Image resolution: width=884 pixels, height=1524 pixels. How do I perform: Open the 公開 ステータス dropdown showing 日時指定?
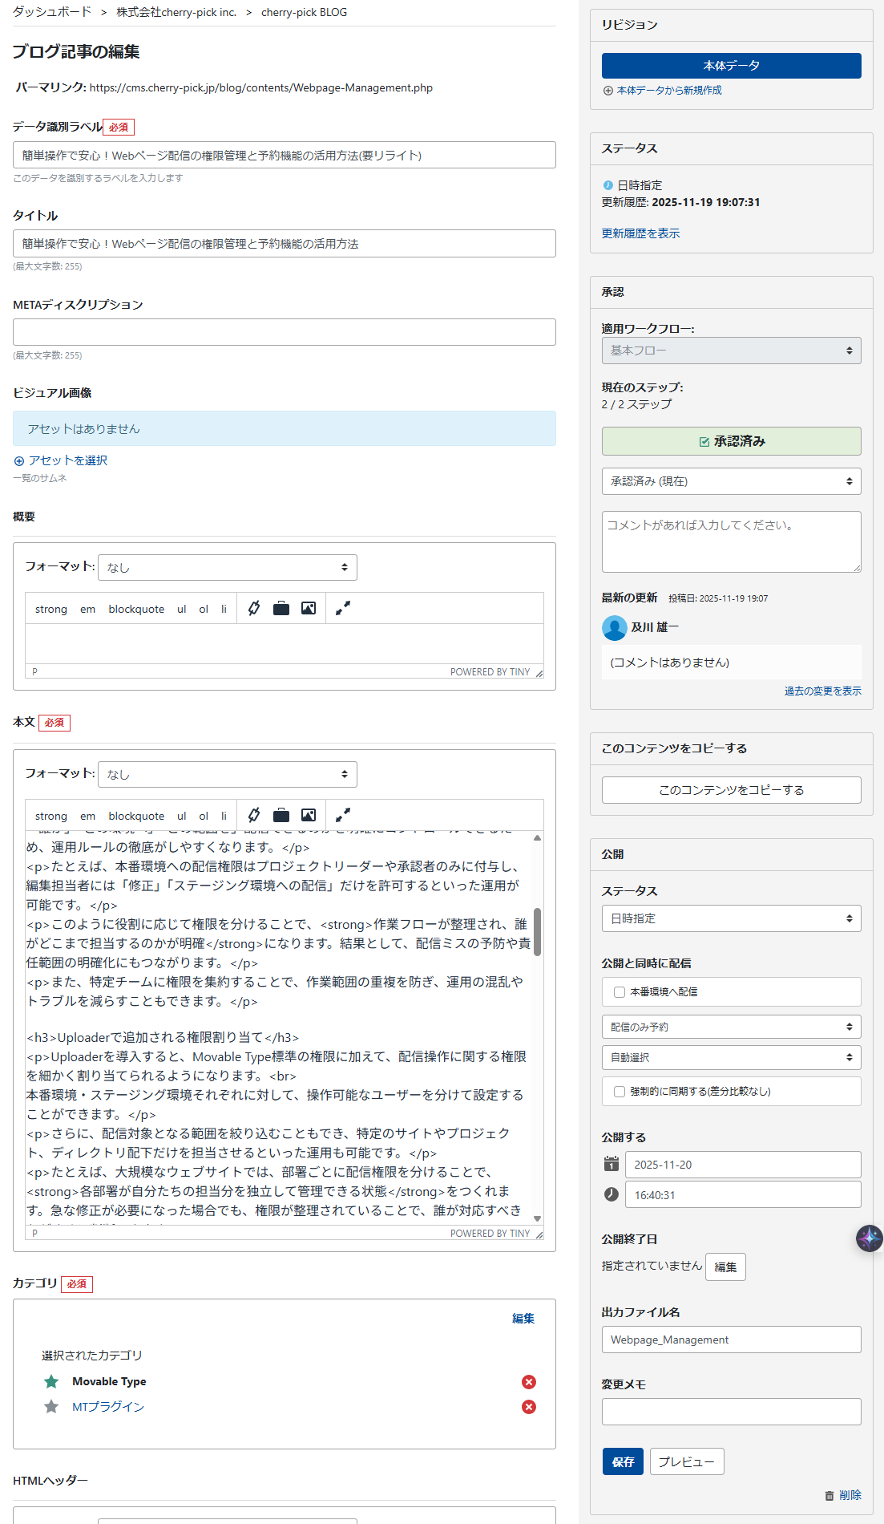[x=731, y=918]
